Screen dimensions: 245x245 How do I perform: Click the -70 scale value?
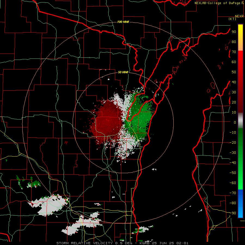pos(233,193)
